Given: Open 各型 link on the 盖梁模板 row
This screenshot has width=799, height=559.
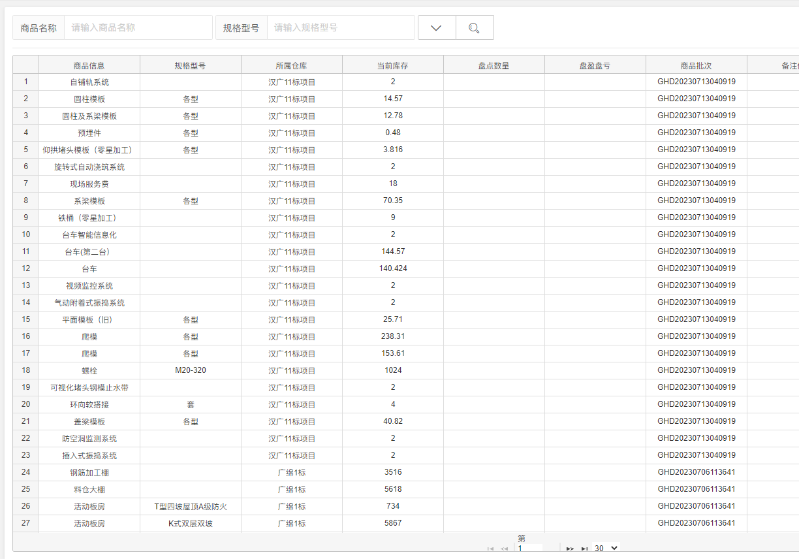Looking at the screenshot, I should 191,421.
